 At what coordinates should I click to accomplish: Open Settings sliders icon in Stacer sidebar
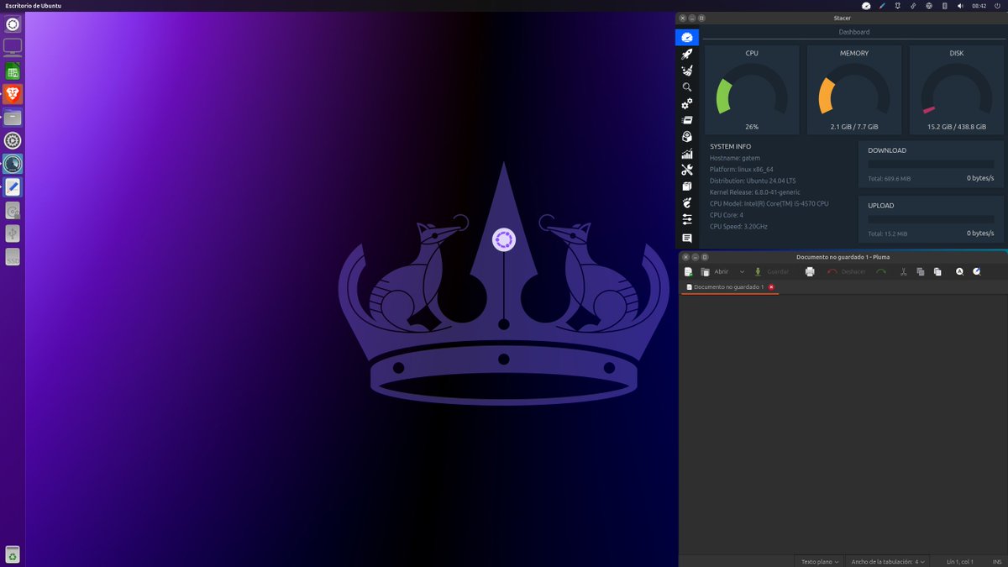[687, 219]
